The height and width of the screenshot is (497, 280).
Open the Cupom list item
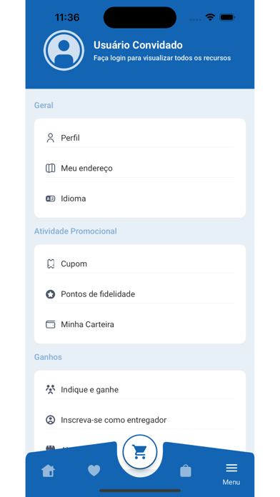click(x=140, y=263)
